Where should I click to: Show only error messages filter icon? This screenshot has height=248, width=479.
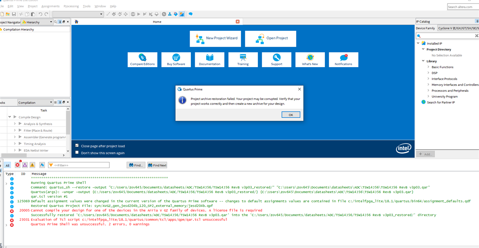[18, 165]
